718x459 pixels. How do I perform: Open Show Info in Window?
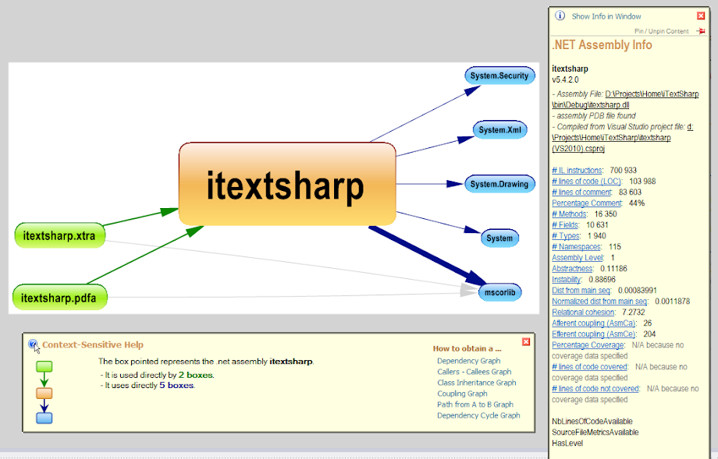[606, 16]
